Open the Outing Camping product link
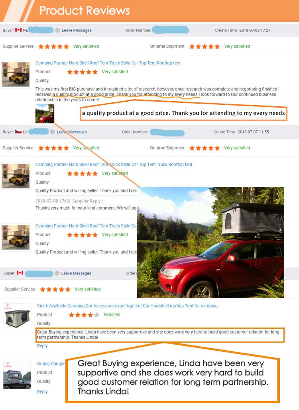Viewport: 299px width, 410px height. pyautogui.click(x=51, y=364)
